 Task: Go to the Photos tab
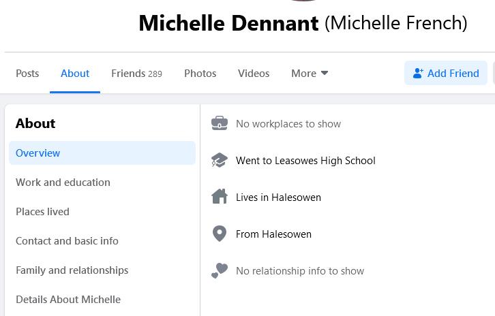[x=200, y=74]
